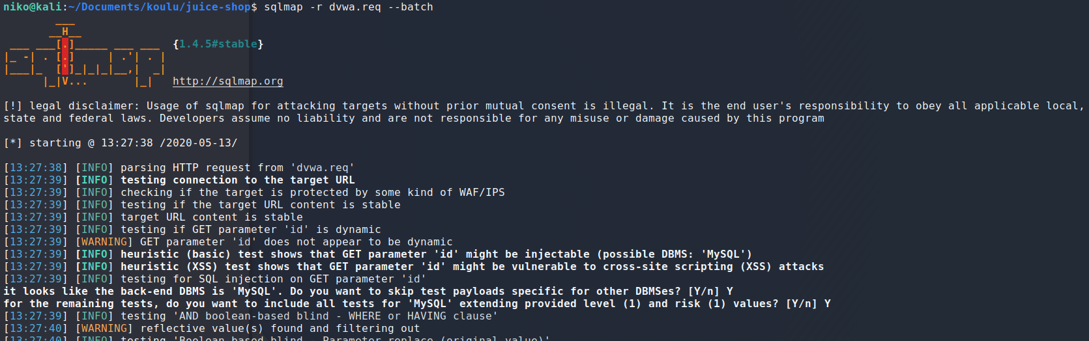This screenshot has height=341, width=1089.
Task: Click the 'sqlmap -r dvwa.req --batch' command
Action: (348, 7)
